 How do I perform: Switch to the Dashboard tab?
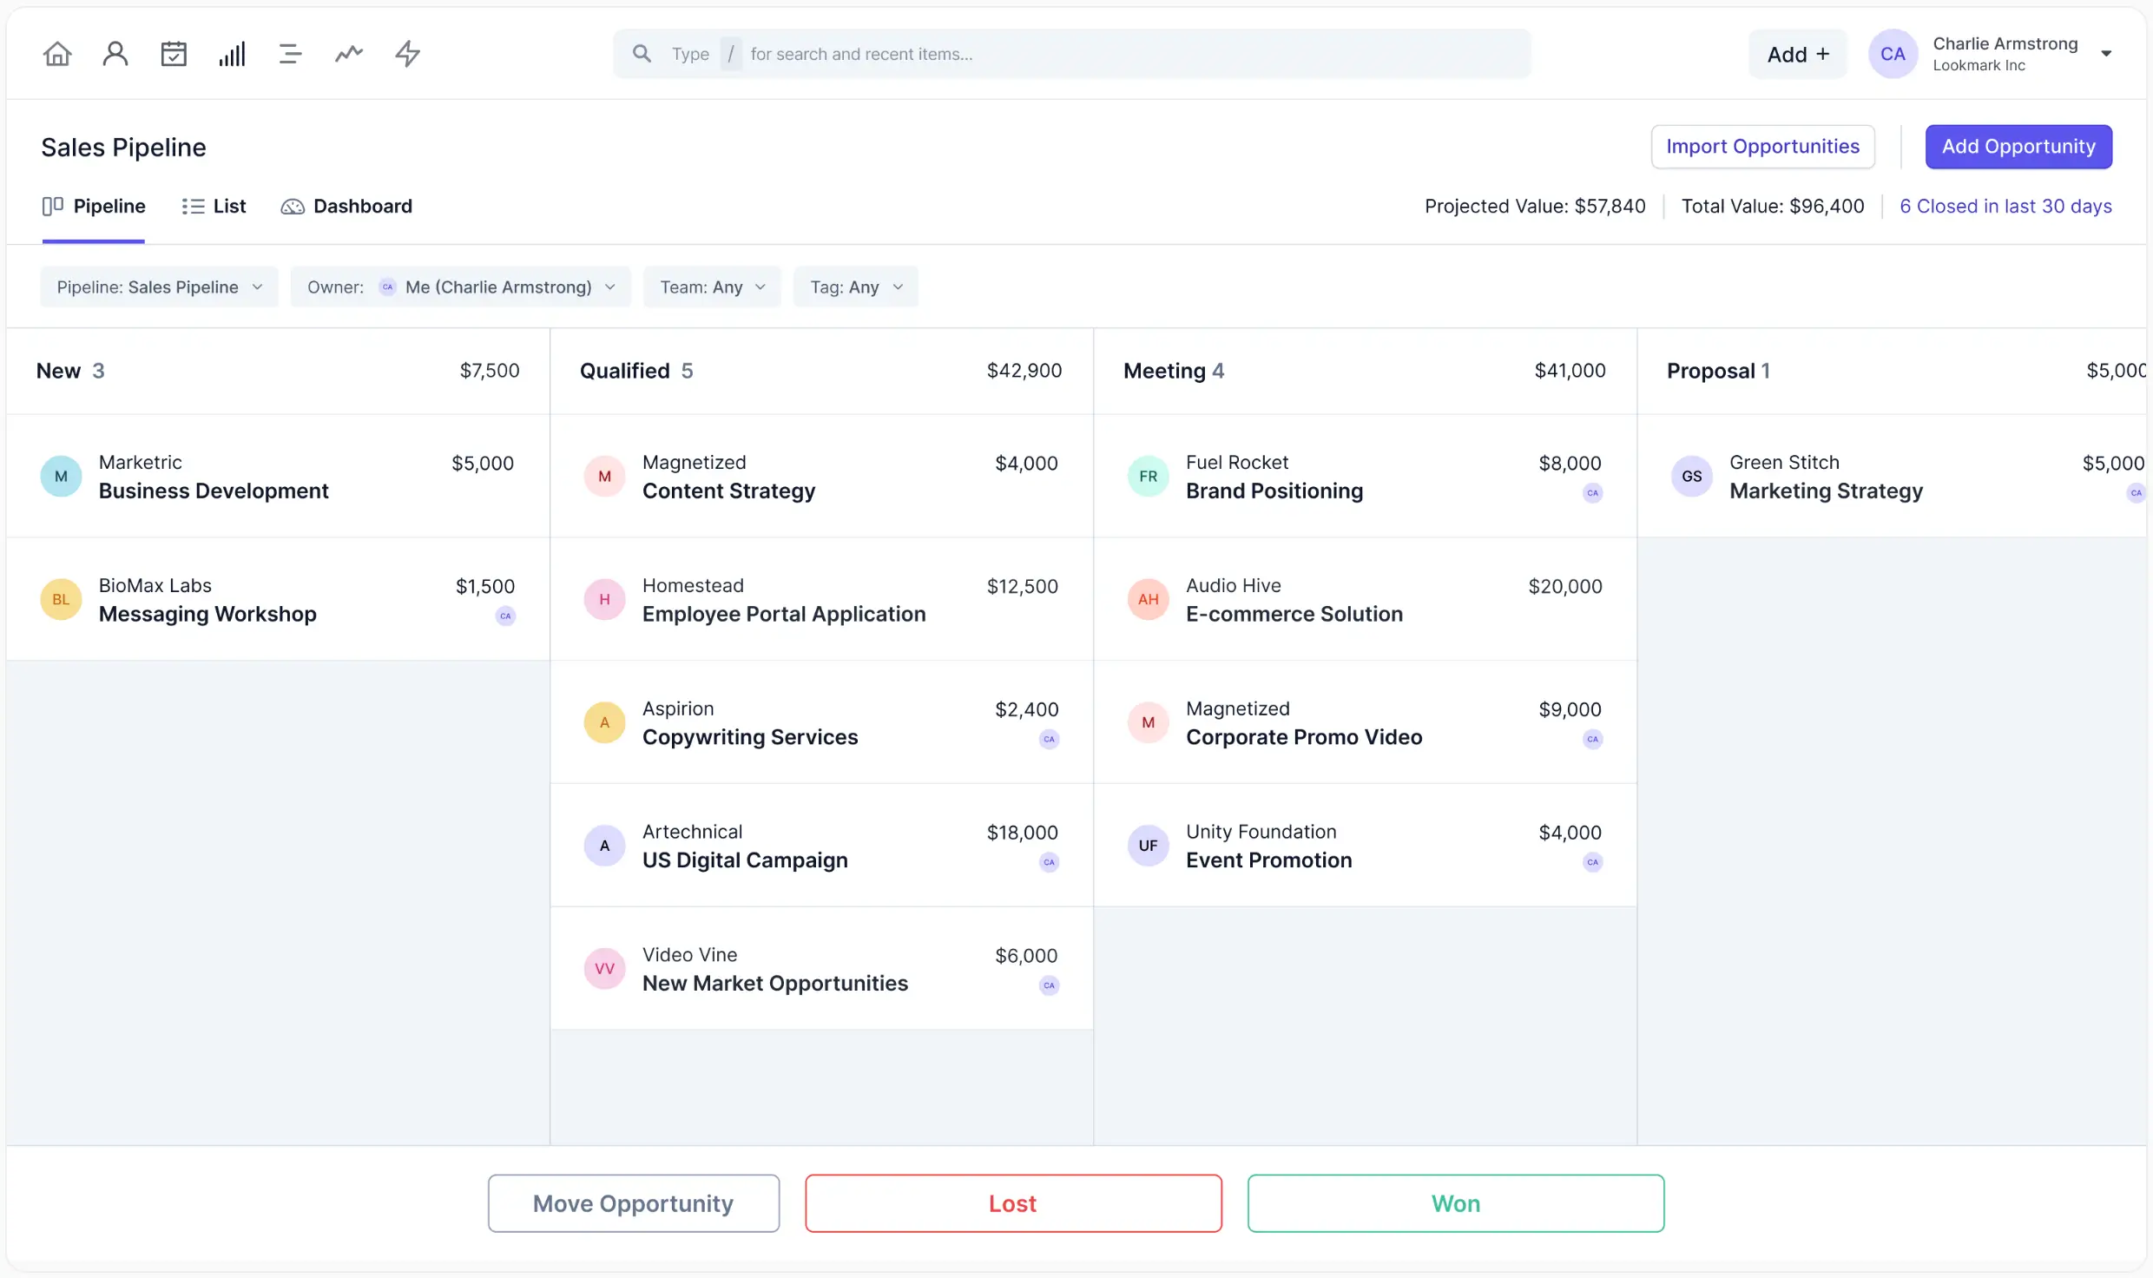click(x=347, y=206)
